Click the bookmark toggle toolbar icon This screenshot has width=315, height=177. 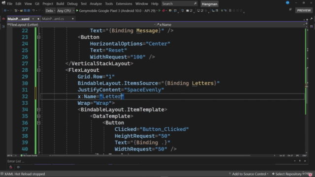click(x=230, y=10)
